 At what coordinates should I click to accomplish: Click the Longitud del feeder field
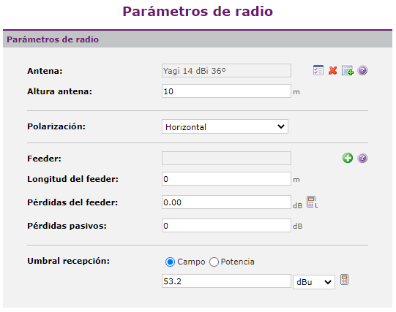(226, 179)
